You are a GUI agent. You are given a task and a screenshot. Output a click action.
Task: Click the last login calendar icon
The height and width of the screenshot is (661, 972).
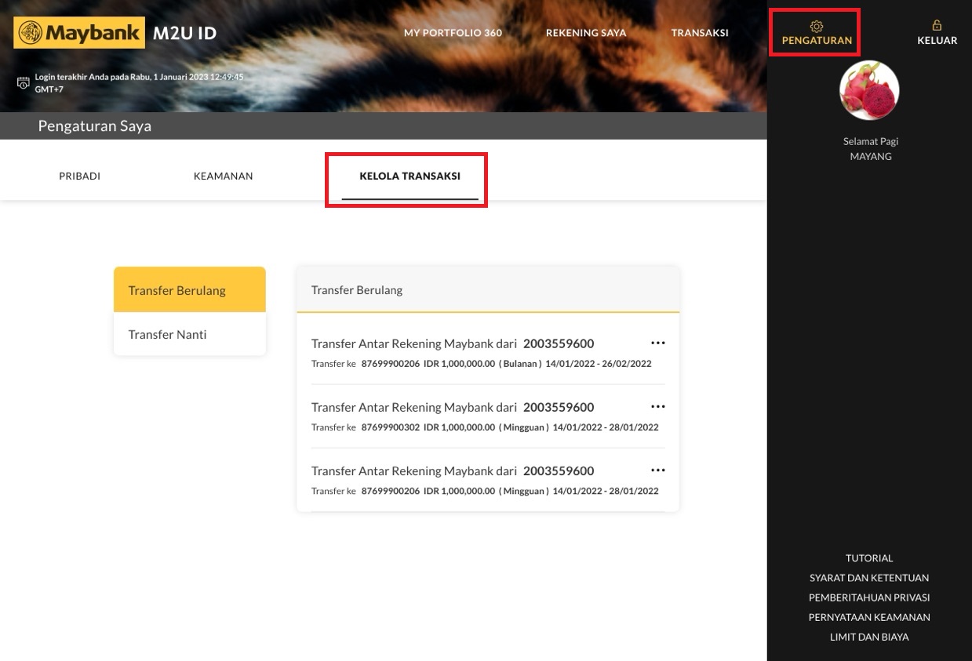tap(24, 82)
